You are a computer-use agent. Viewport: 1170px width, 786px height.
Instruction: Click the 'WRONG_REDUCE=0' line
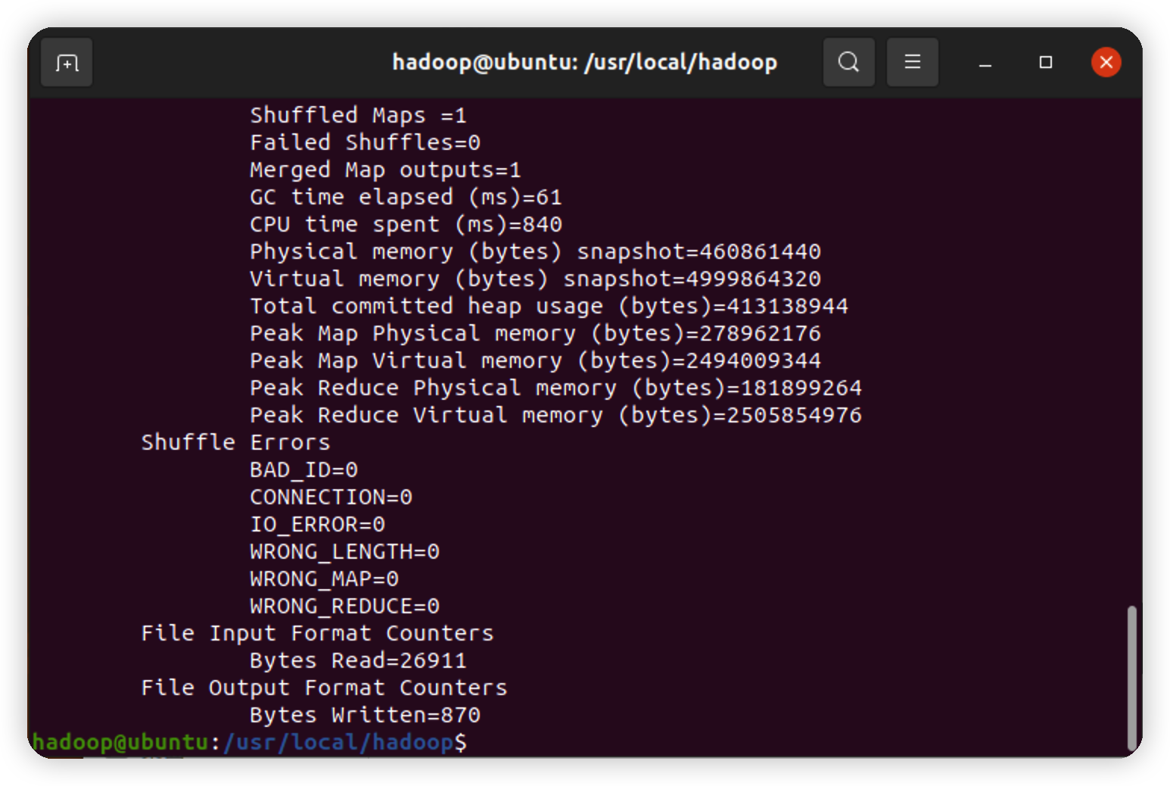click(344, 606)
